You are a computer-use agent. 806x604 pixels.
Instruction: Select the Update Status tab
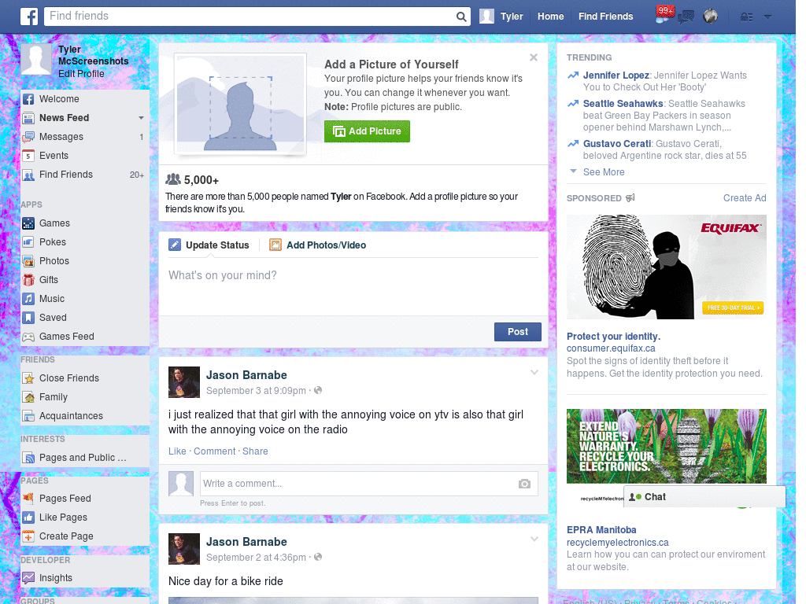coord(209,245)
